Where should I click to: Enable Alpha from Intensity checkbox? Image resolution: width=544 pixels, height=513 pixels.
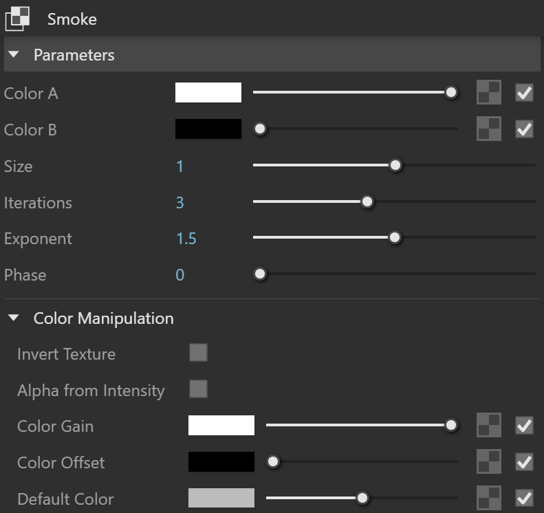pos(199,389)
